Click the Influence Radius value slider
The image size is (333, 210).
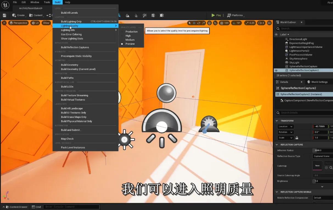pyautogui.click(x=323, y=150)
